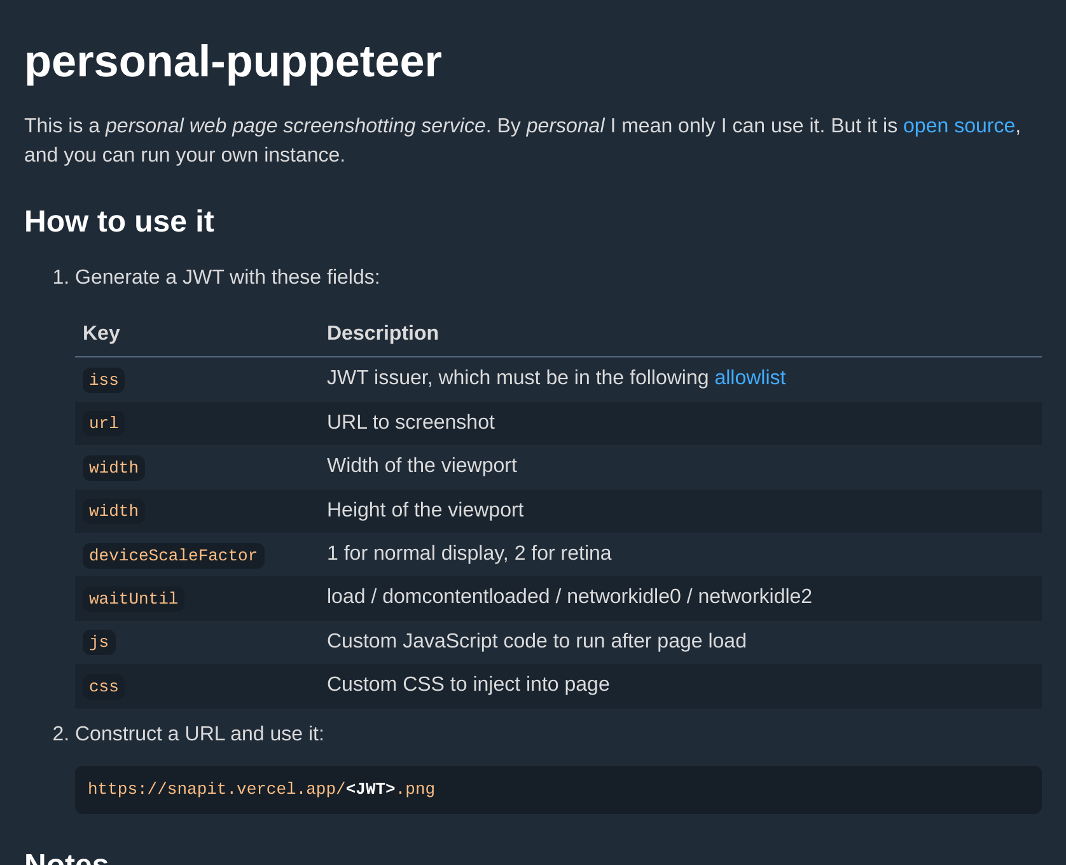Click the Key column header

click(101, 333)
